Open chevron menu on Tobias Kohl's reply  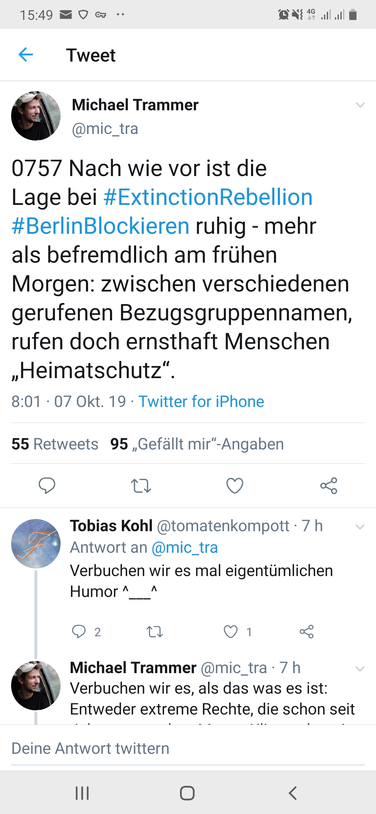360,527
